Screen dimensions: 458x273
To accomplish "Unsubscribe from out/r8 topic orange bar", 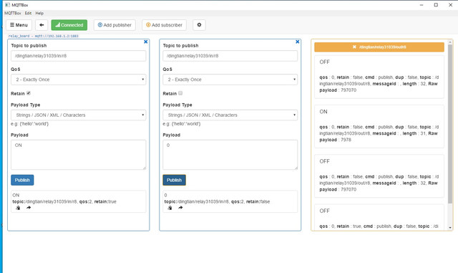I will [x=379, y=47].
